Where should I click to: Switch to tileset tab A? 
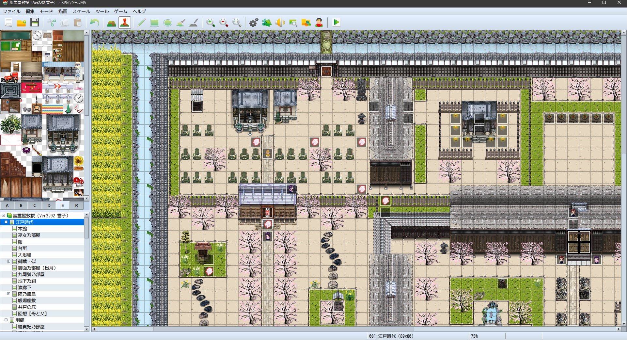coord(7,205)
